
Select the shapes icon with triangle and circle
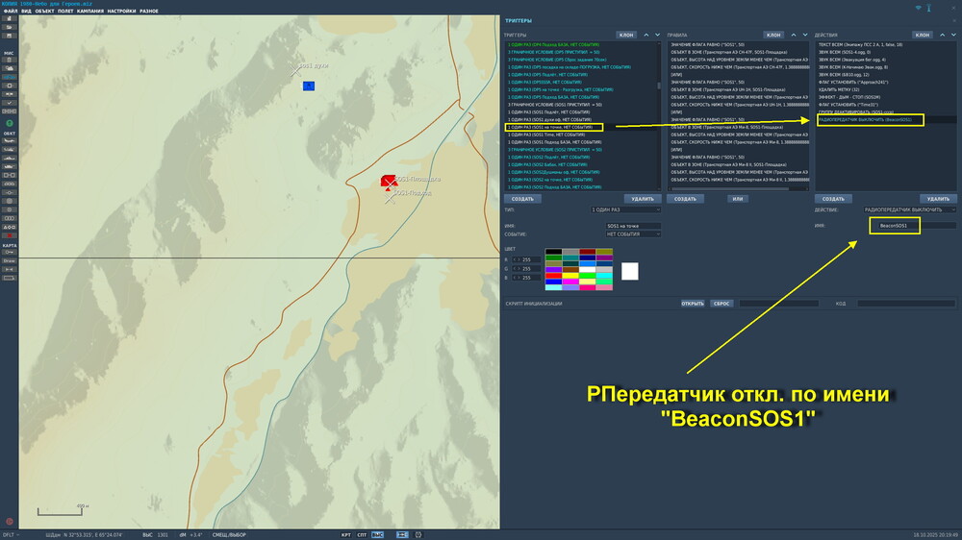point(10,227)
